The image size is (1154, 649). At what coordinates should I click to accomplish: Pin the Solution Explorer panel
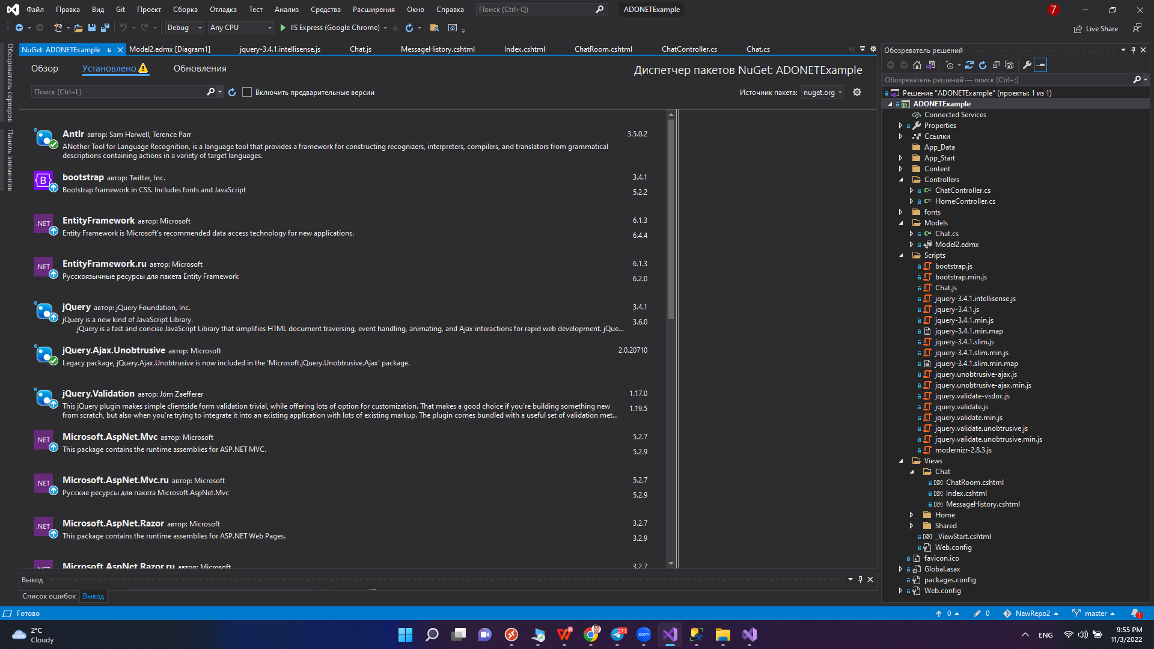pos(1132,50)
